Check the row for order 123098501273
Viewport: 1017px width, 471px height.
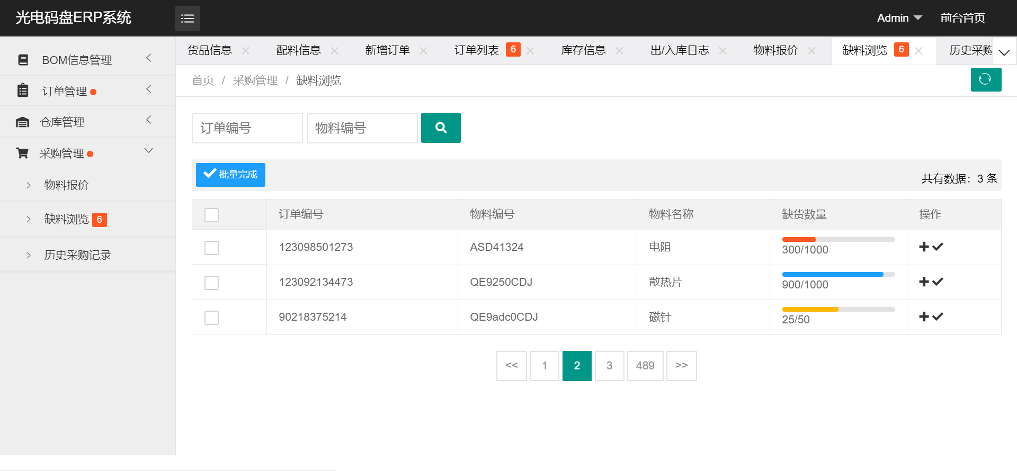coord(212,248)
